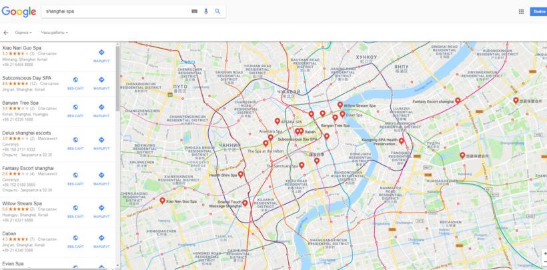Open Delux shanghai escorts listing
This screenshot has width=547, height=270.
(x=26, y=133)
